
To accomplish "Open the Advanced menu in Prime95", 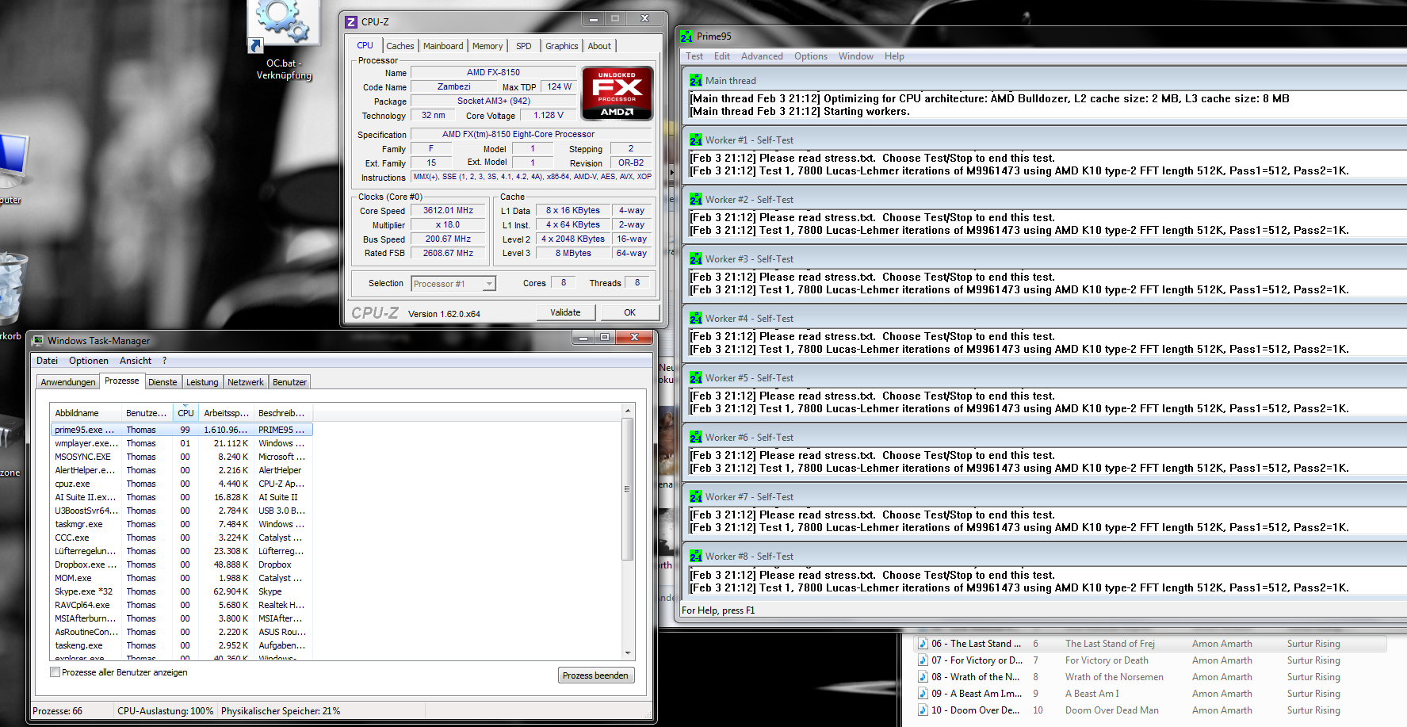I will [762, 56].
